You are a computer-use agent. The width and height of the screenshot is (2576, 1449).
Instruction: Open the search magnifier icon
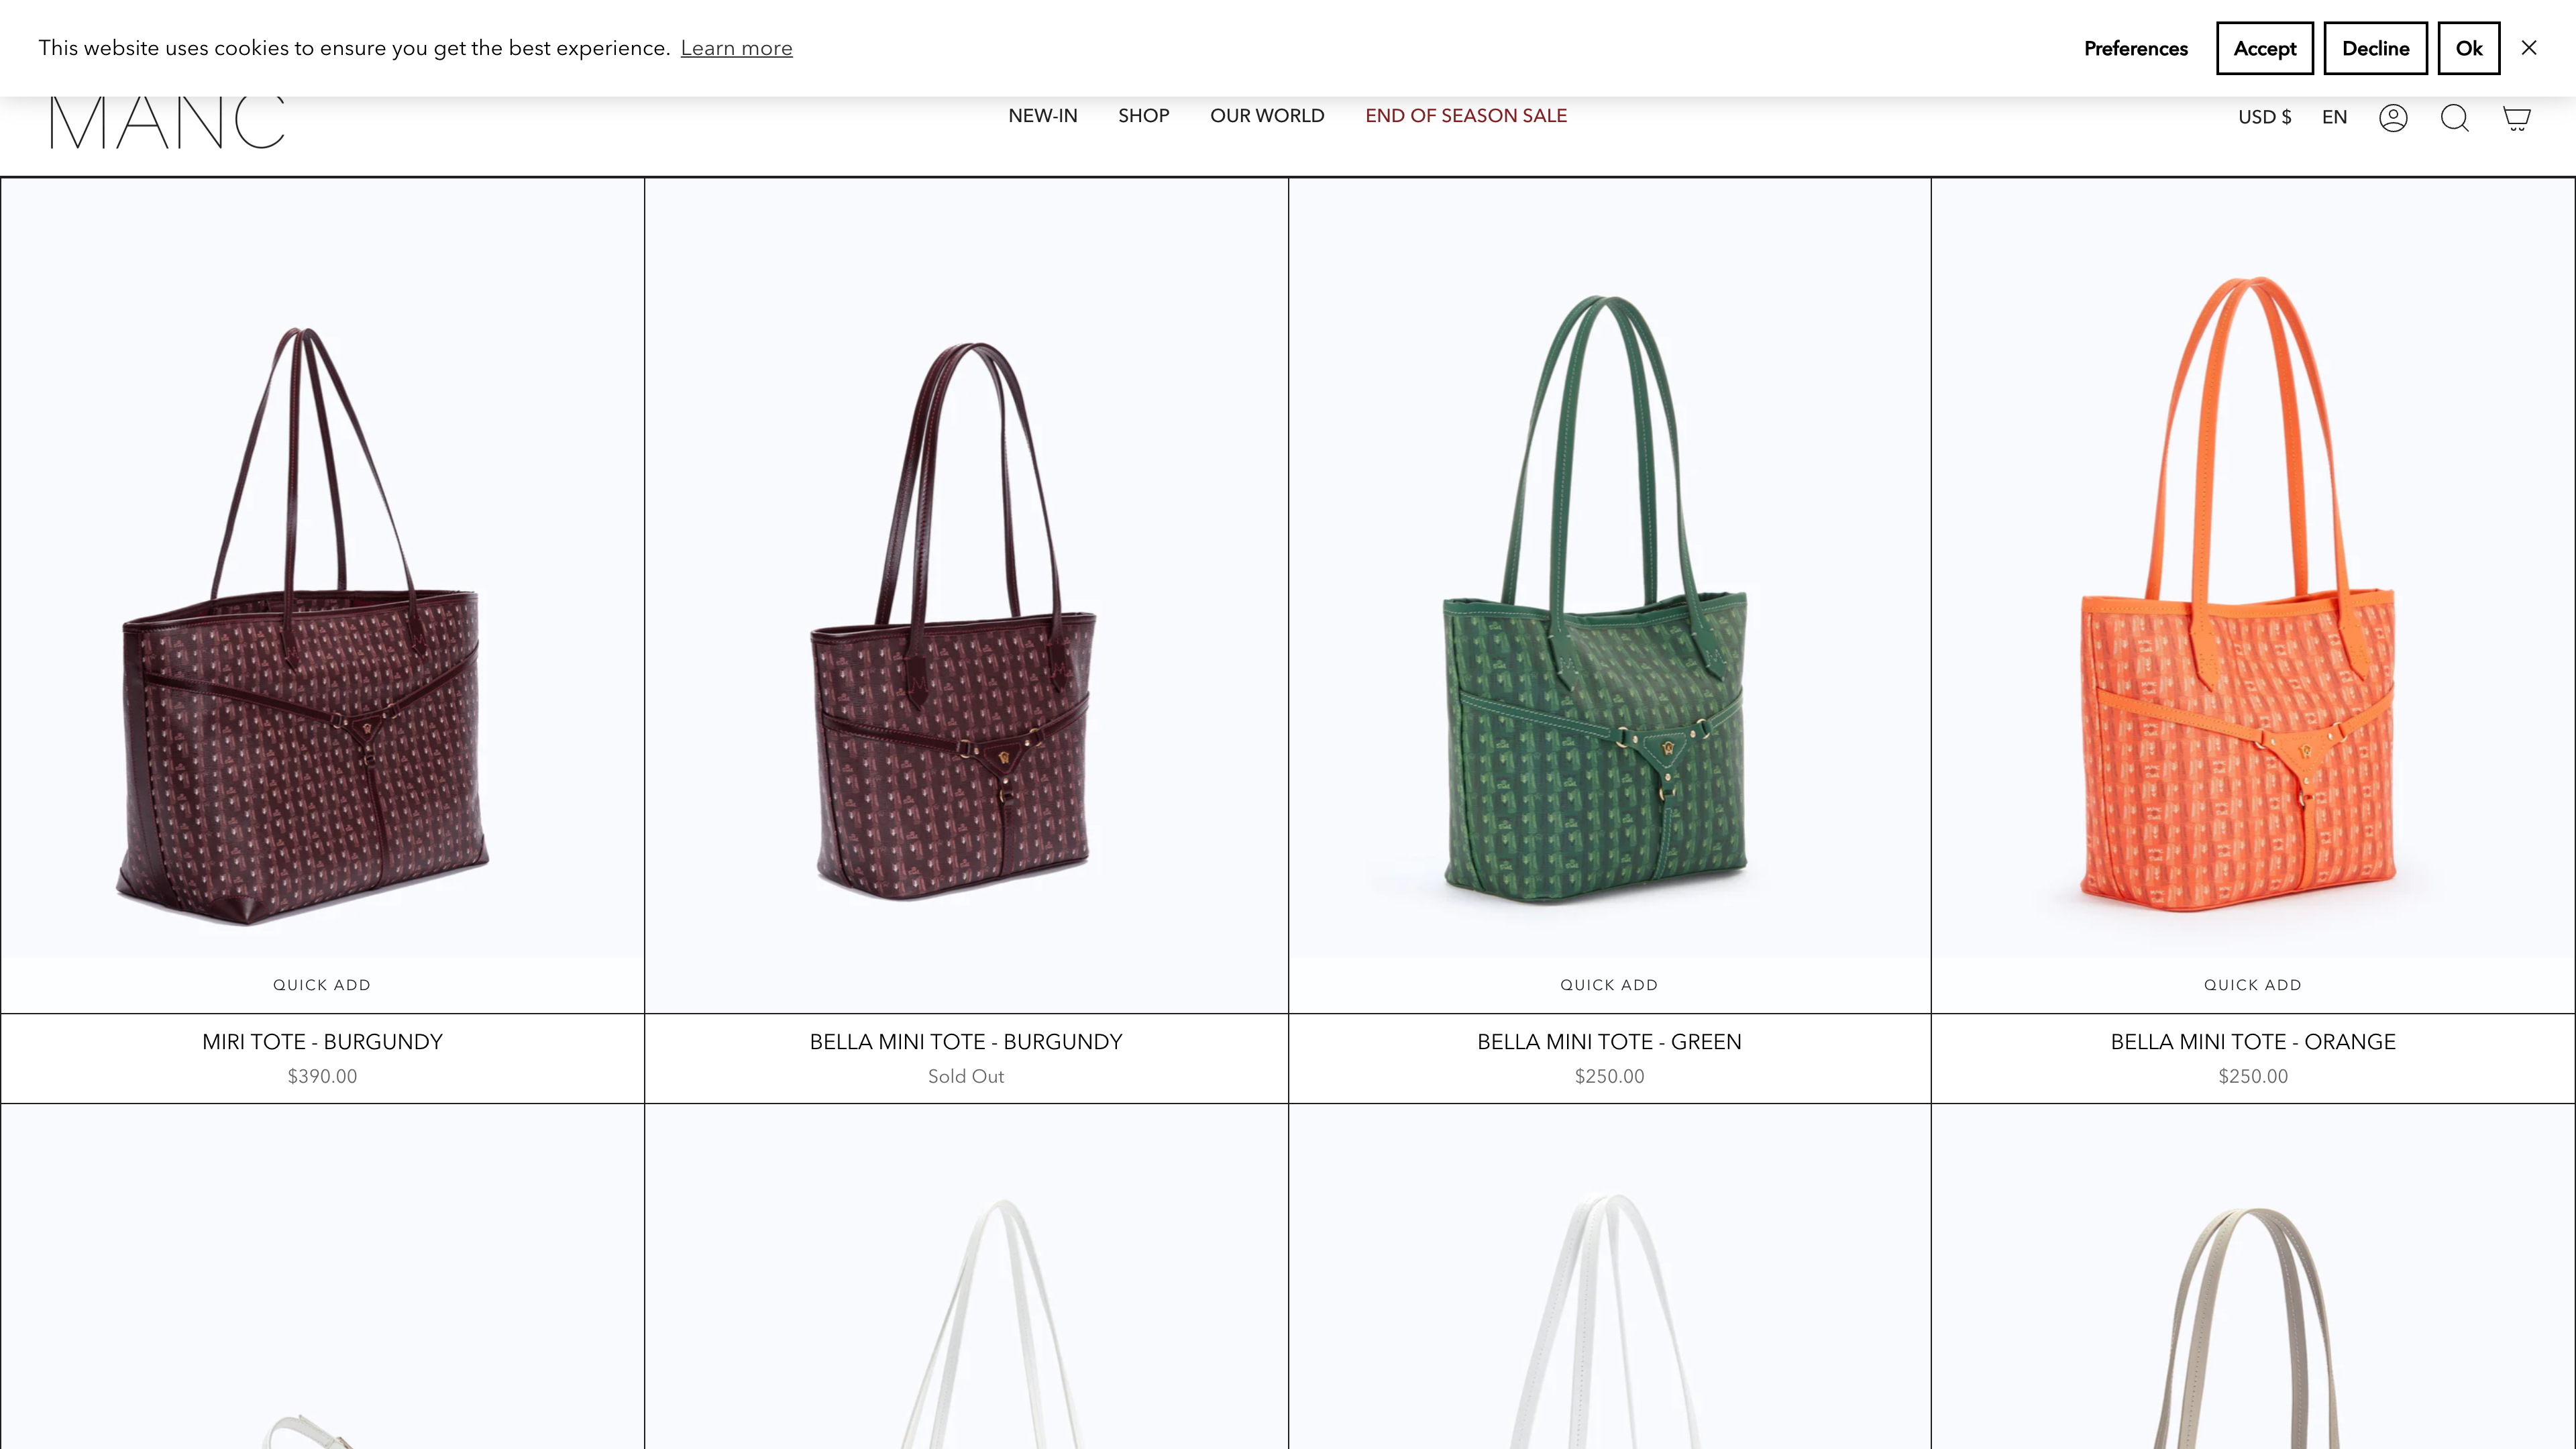click(2454, 118)
